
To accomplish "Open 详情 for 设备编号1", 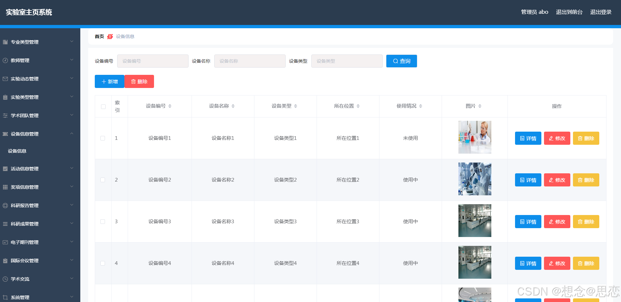I will [x=528, y=138].
